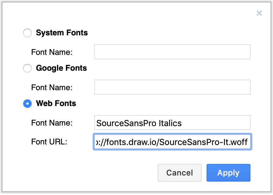
Task: Dismiss the dialog using Cancel
Action: 179,173
